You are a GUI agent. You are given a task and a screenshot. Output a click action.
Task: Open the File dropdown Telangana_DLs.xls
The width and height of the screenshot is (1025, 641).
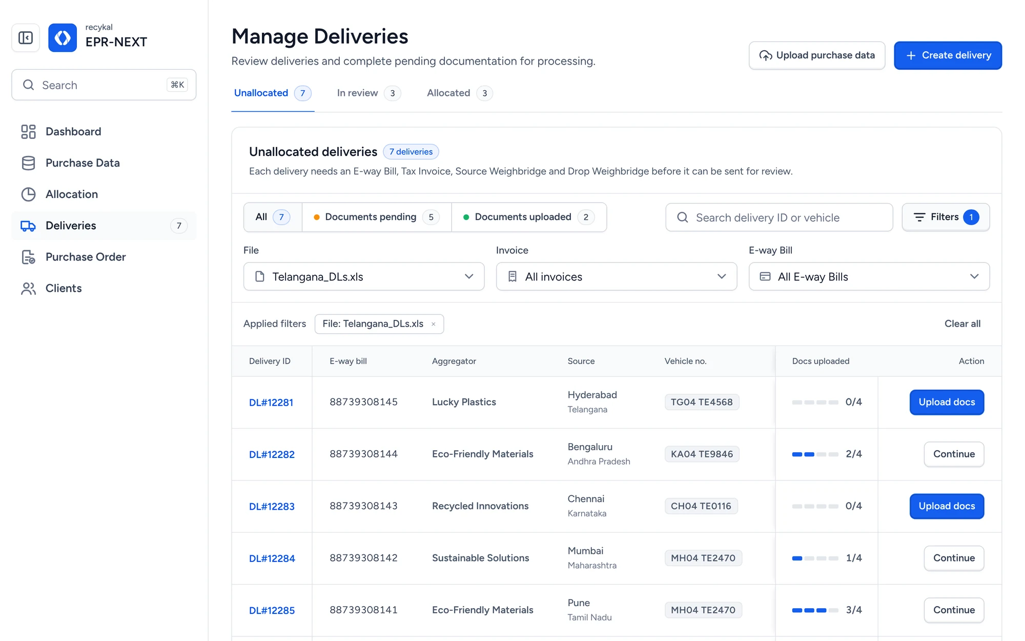364,276
